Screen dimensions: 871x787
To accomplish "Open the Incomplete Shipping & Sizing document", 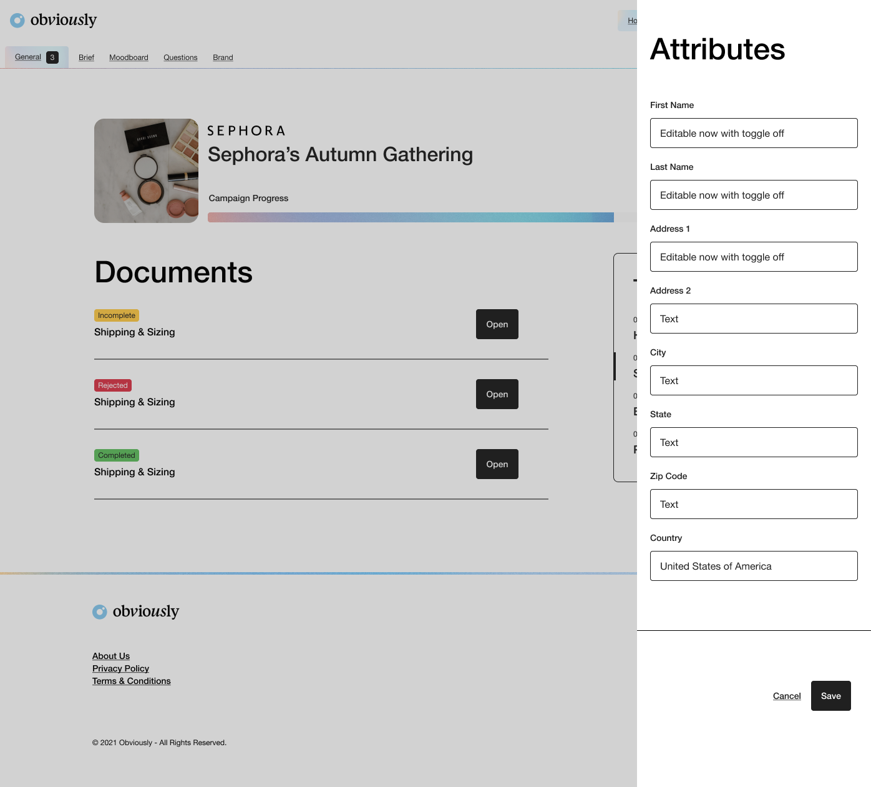I will click(x=497, y=324).
